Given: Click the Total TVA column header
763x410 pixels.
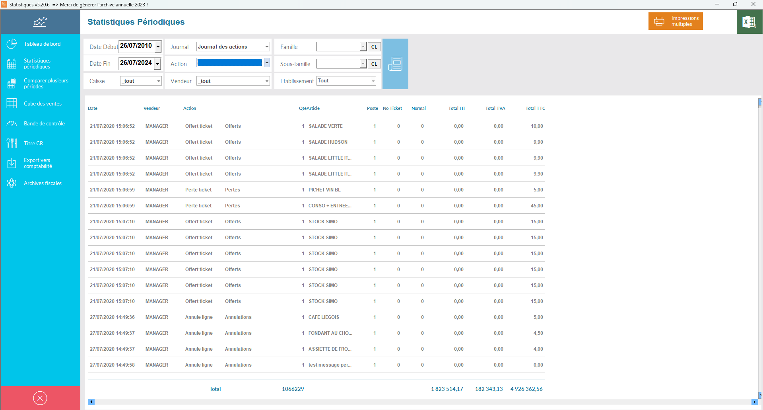Looking at the screenshot, I should [495, 108].
